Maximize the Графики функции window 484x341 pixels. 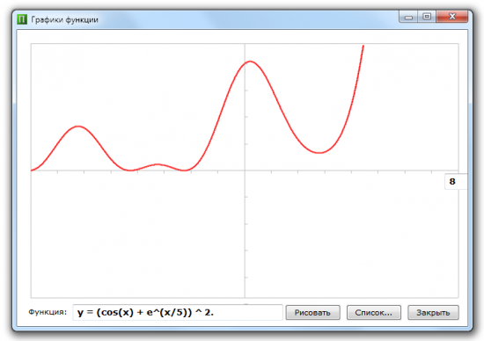pos(427,17)
